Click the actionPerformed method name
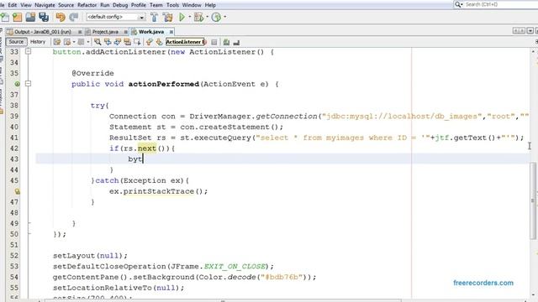This screenshot has height=302, width=538. click(x=164, y=84)
